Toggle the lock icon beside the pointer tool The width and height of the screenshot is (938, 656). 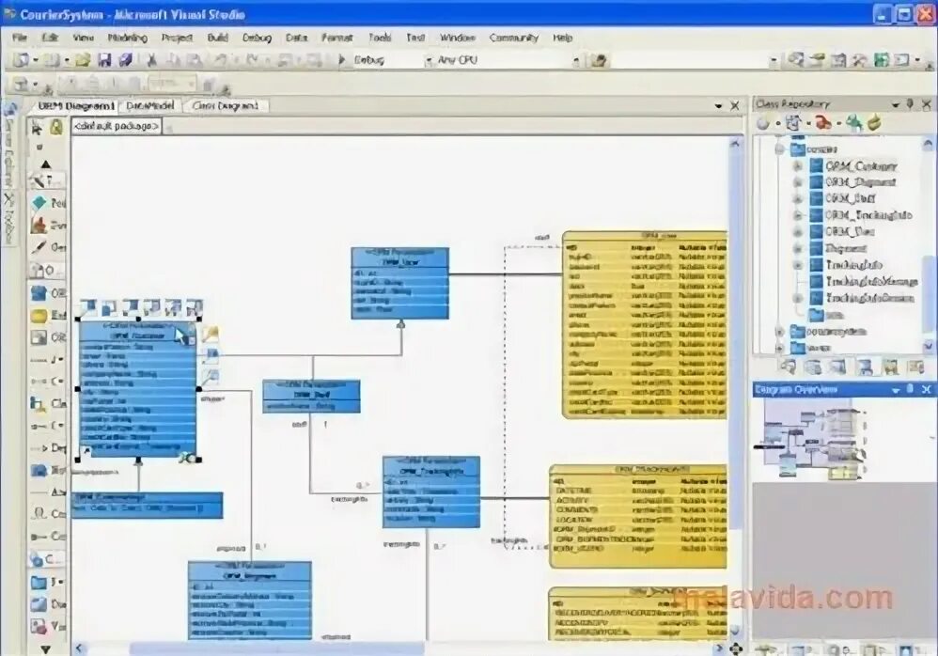click(56, 128)
